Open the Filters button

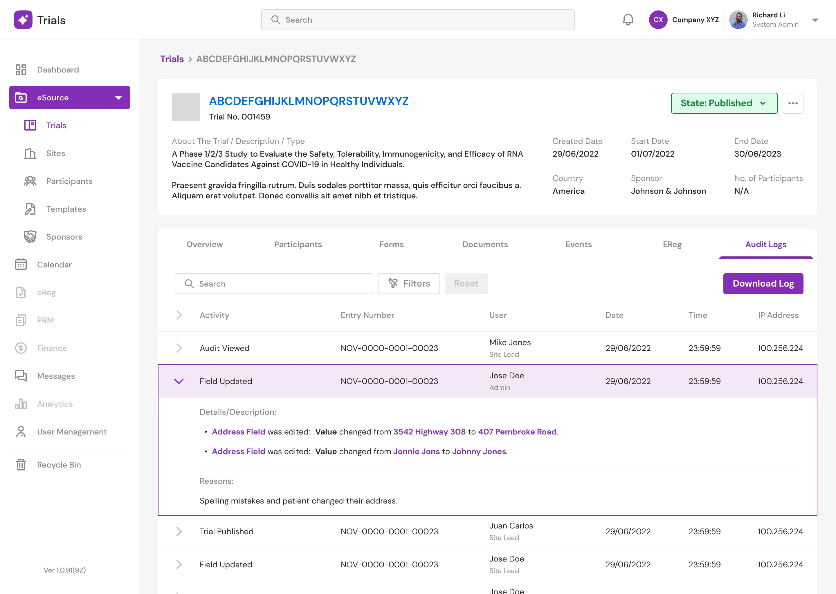(408, 283)
